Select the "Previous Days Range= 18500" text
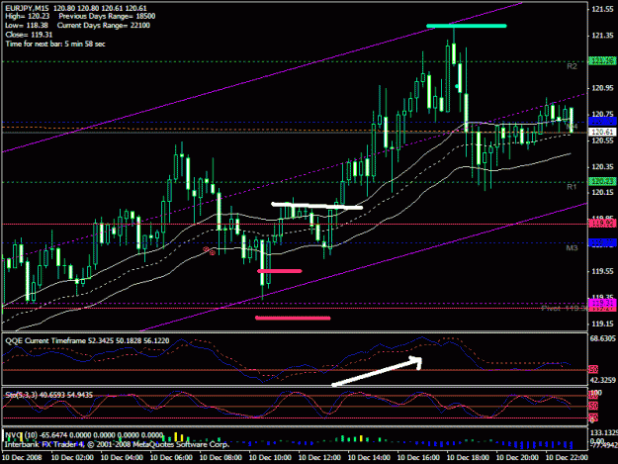The width and height of the screenshot is (618, 464). (107, 17)
